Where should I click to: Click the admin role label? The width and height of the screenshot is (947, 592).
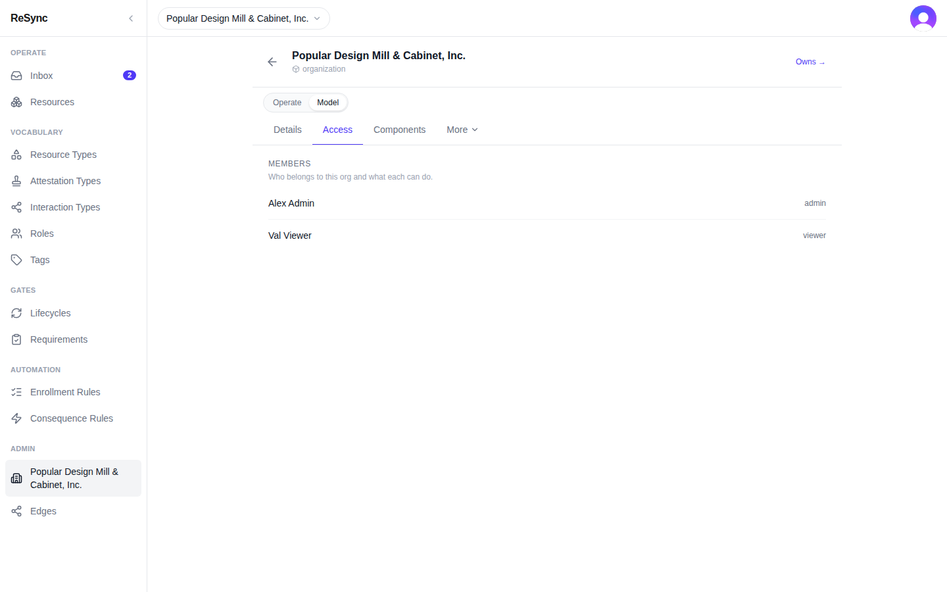[815, 203]
